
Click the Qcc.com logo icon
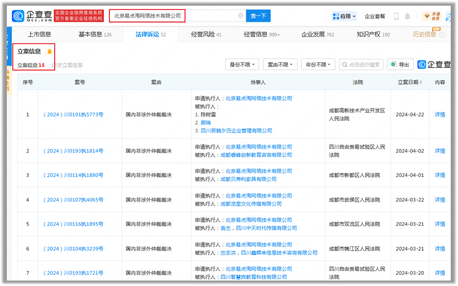(18, 16)
